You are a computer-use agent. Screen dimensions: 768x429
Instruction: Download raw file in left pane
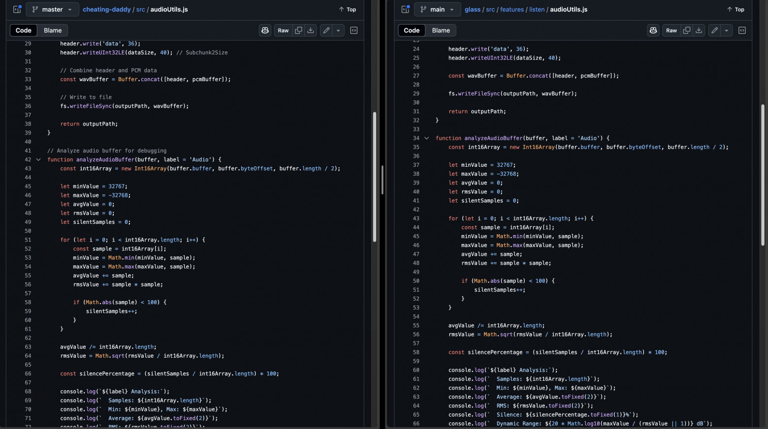coord(311,31)
